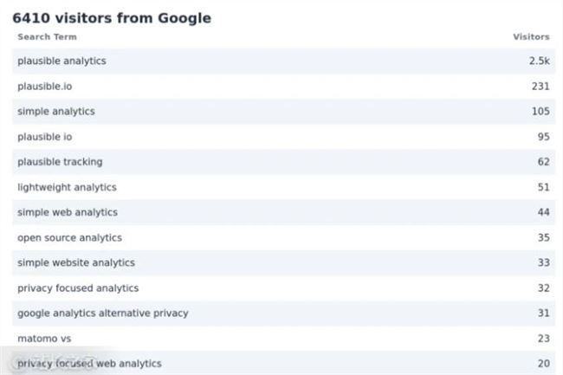Select the 'simple web analytics' row
The height and width of the screenshot is (375, 563).
(283, 212)
